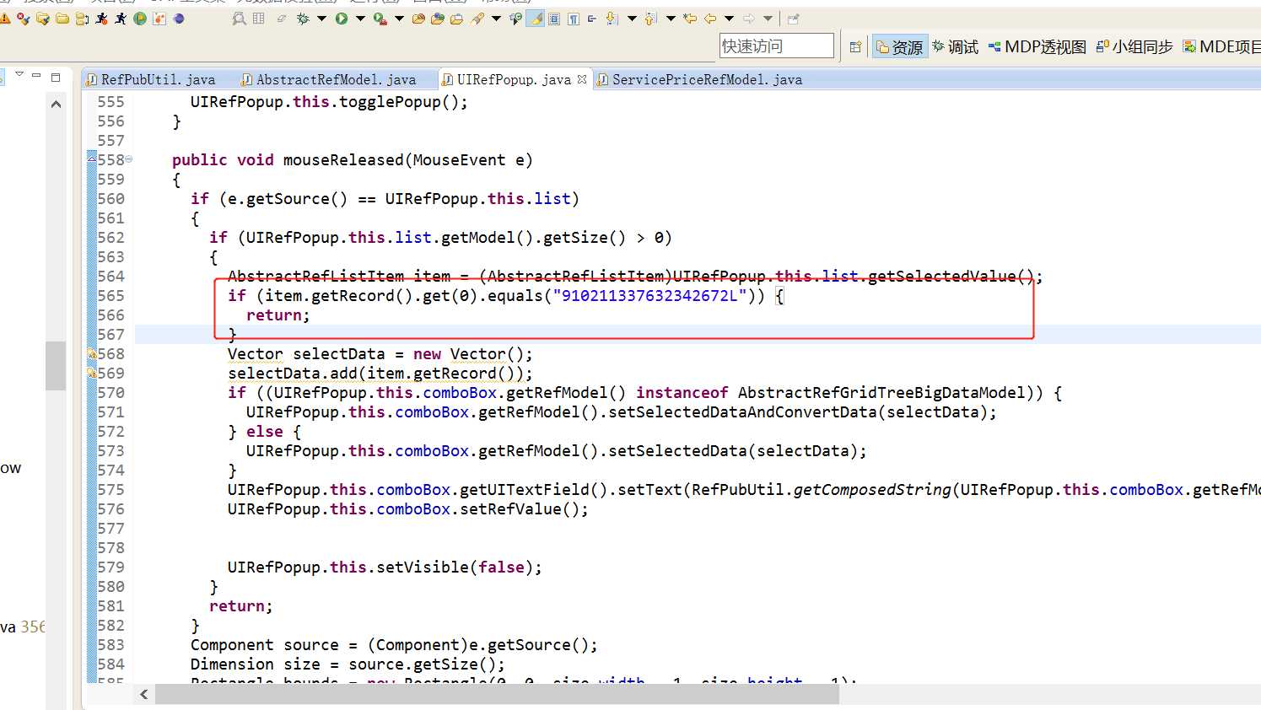Click "setVisible" in line 579
The width and height of the screenshot is (1261, 710).
[423, 567]
